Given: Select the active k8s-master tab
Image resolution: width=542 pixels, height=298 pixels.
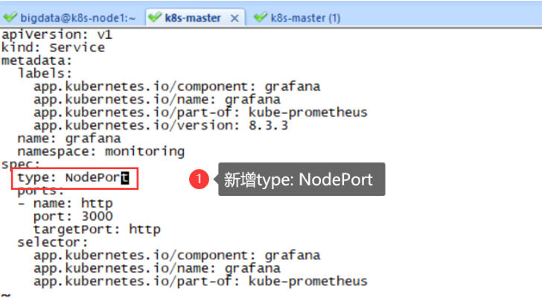Looking at the screenshot, I should (x=193, y=18).
